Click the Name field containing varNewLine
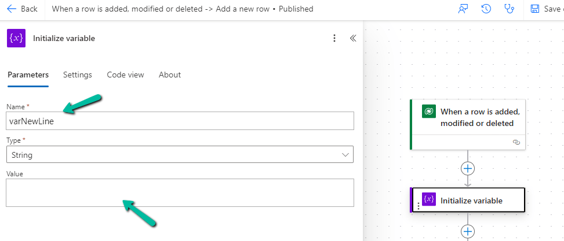Image resolution: width=564 pixels, height=241 pixels. 180,121
